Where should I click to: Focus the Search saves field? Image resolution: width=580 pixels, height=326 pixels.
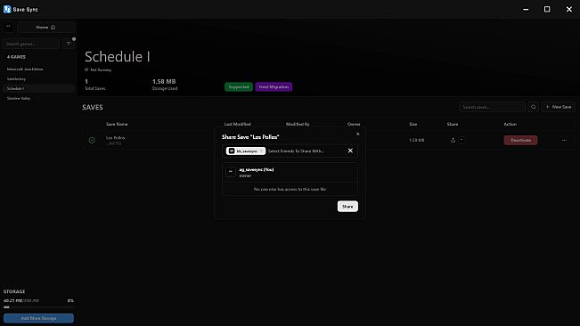tap(492, 107)
